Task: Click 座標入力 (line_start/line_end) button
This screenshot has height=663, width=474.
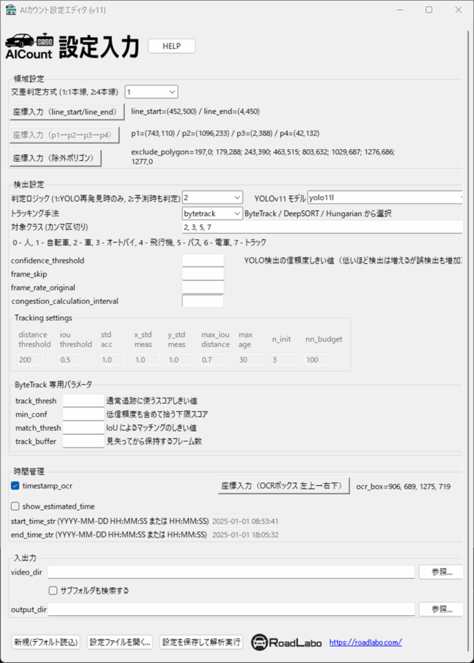Action: pos(67,111)
